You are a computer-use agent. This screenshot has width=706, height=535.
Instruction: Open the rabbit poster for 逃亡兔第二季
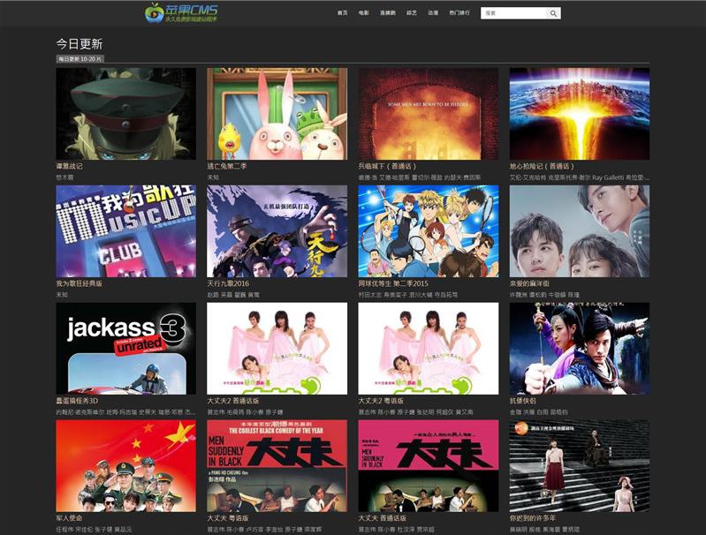tap(277, 113)
